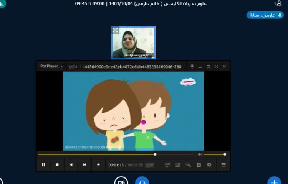288x184 pixels.
Task: Toggle 360 degree video mode
Action: (x=167, y=164)
